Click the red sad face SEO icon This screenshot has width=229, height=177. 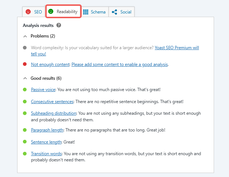click(28, 12)
